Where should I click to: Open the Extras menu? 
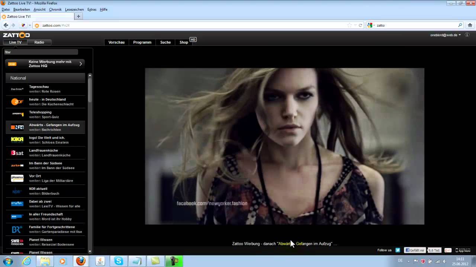pyautogui.click(x=92, y=9)
